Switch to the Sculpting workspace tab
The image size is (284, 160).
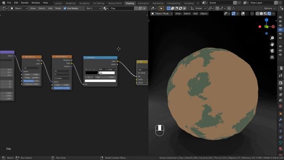pos(84,3)
